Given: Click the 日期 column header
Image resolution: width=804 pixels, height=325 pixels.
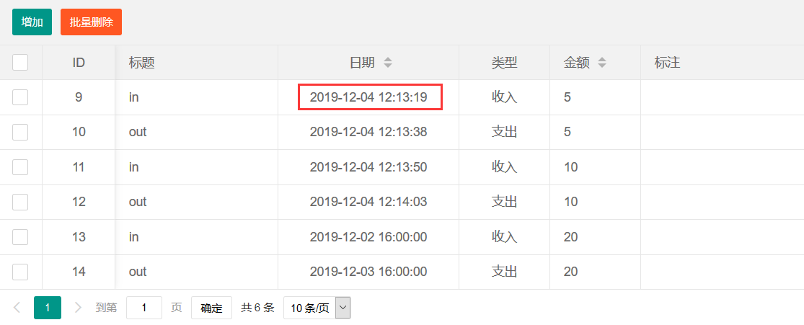Looking at the screenshot, I should 362,63.
